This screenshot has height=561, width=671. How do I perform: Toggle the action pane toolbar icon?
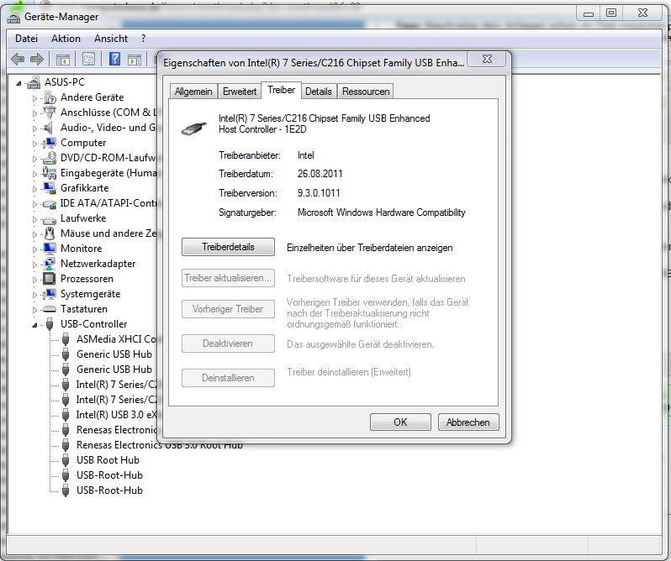coord(135,60)
